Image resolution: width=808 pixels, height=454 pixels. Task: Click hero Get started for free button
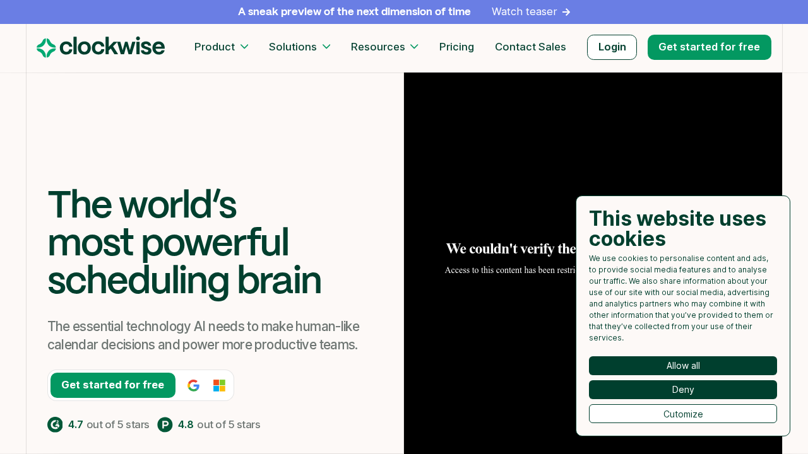(x=113, y=385)
